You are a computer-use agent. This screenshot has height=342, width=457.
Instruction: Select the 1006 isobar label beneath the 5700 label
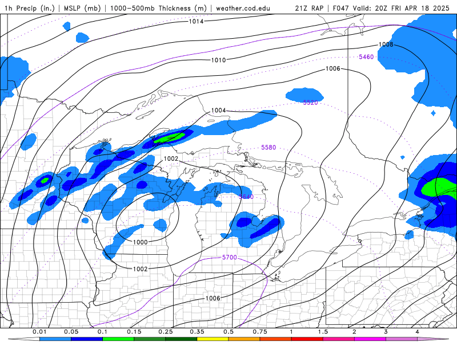[213, 298]
